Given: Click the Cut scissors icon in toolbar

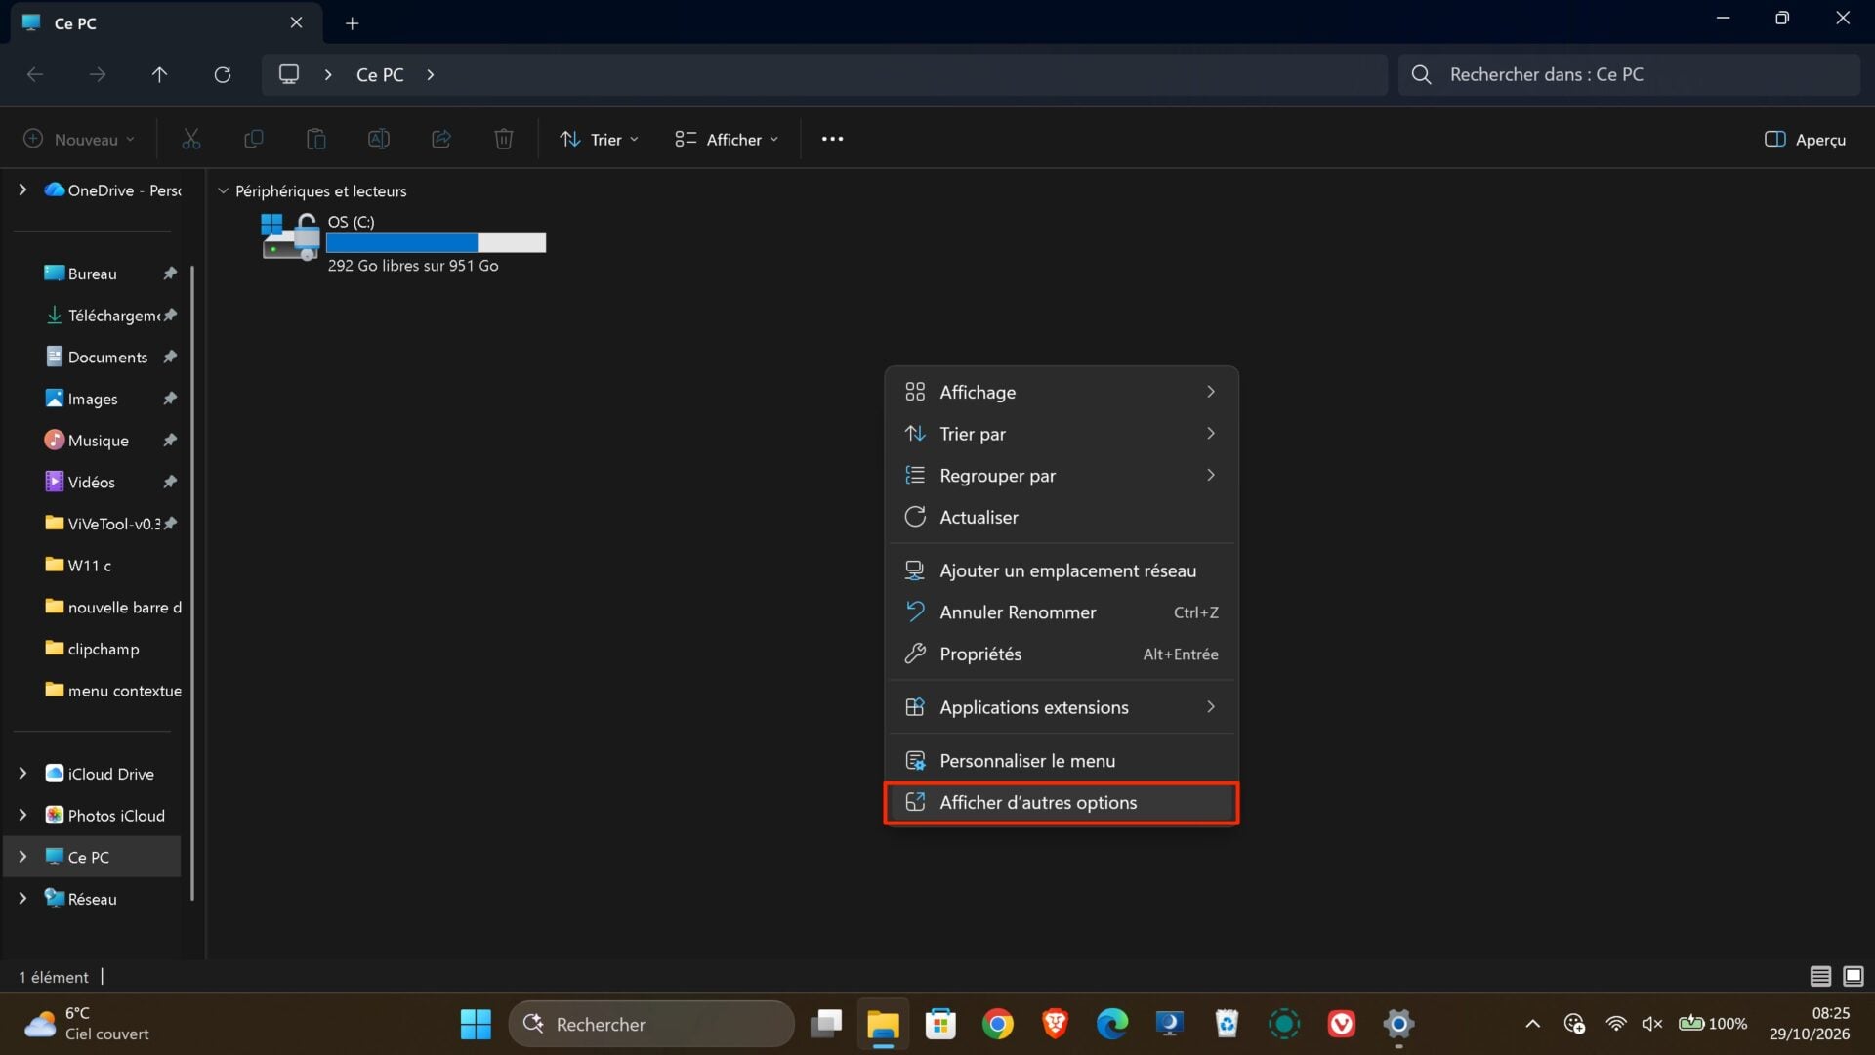Looking at the screenshot, I should 190,139.
